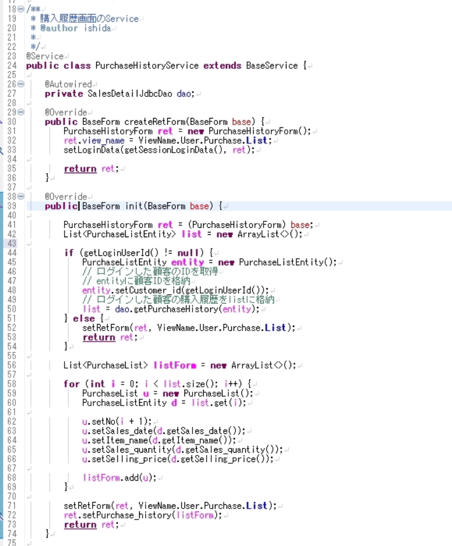Click the 'base' parameter on line 39
The width and height of the screenshot is (452, 546).
pyautogui.click(x=199, y=206)
